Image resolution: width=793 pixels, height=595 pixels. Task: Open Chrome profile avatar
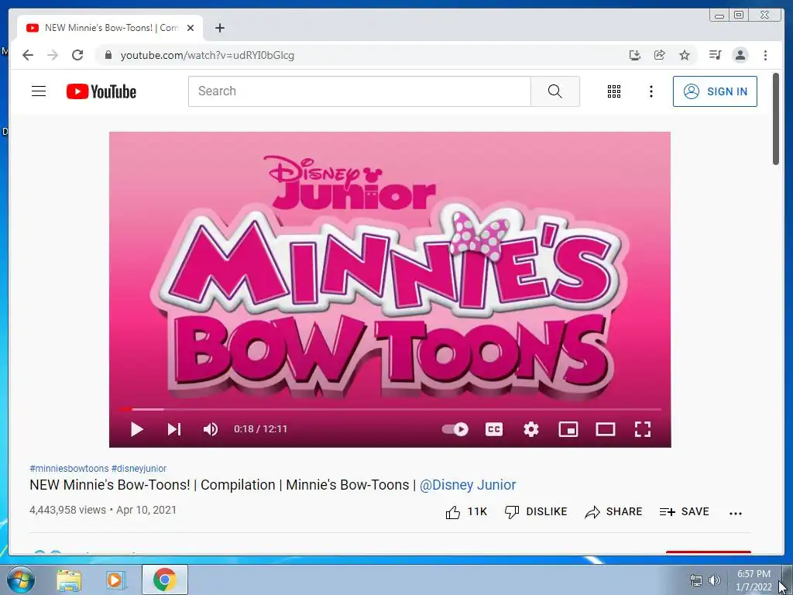pos(740,55)
